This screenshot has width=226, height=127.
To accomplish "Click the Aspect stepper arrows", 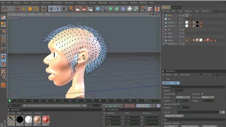I will point(188,101).
